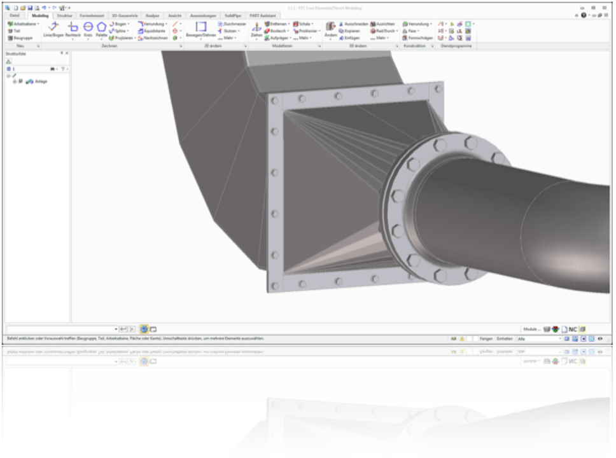The height and width of the screenshot is (458, 616).
Task: Open Mehr dropdown in Modellieren group
Action: pyautogui.click(x=303, y=38)
